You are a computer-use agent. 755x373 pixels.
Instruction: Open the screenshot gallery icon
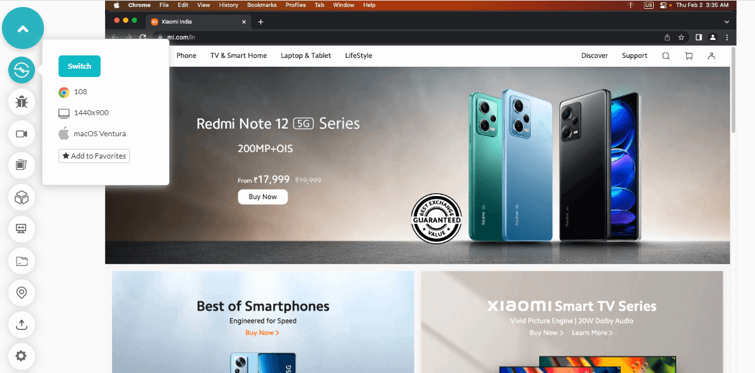(22, 165)
